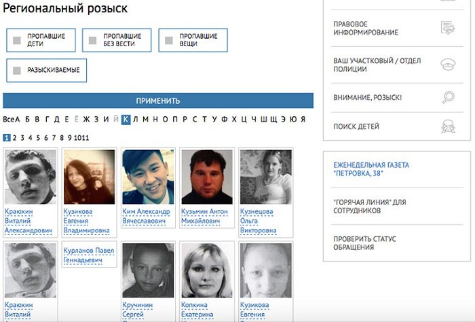Click the police cap icon

coord(448,65)
